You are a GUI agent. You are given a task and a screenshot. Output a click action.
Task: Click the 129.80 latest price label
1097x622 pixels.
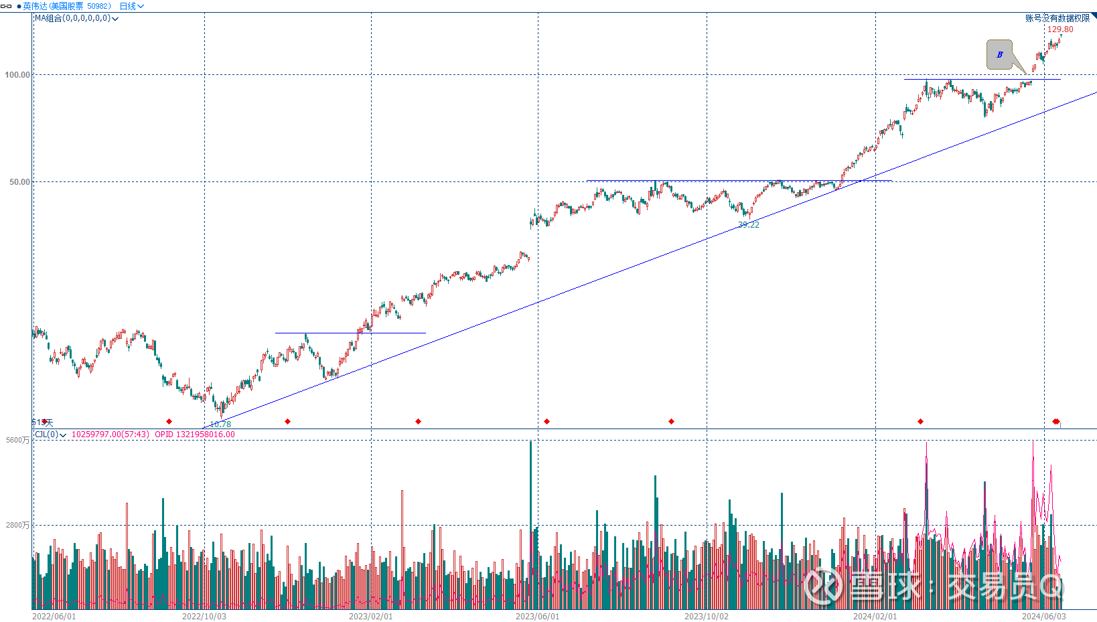pos(1060,29)
